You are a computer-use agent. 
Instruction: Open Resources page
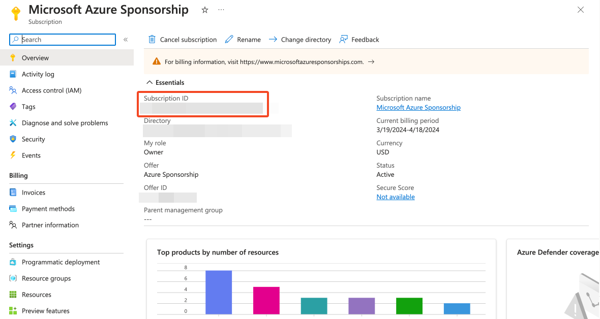[36, 295]
